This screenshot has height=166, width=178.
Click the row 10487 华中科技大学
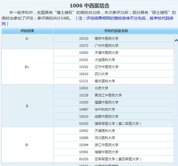click(114, 109)
